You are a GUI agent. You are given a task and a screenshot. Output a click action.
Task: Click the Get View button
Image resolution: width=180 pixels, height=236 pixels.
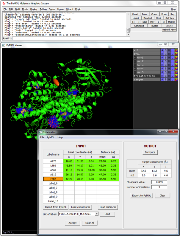[x=170, y=18]
